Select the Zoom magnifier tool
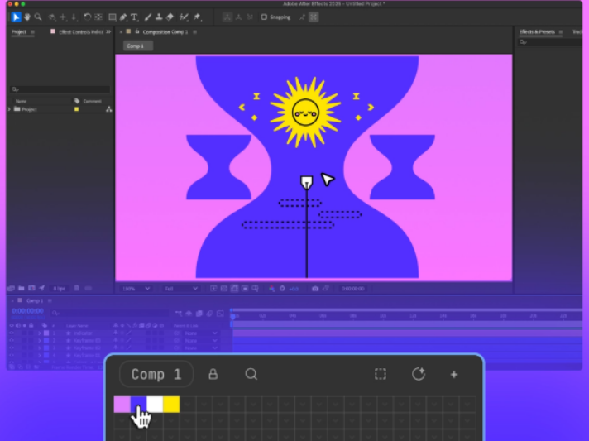Image resolution: width=589 pixels, height=441 pixels. tap(38, 17)
